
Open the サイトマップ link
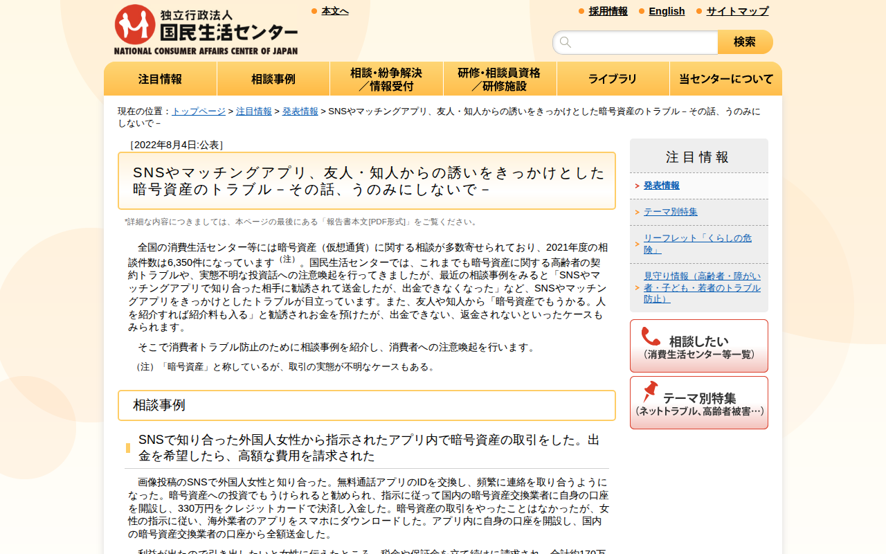[737, 11]
